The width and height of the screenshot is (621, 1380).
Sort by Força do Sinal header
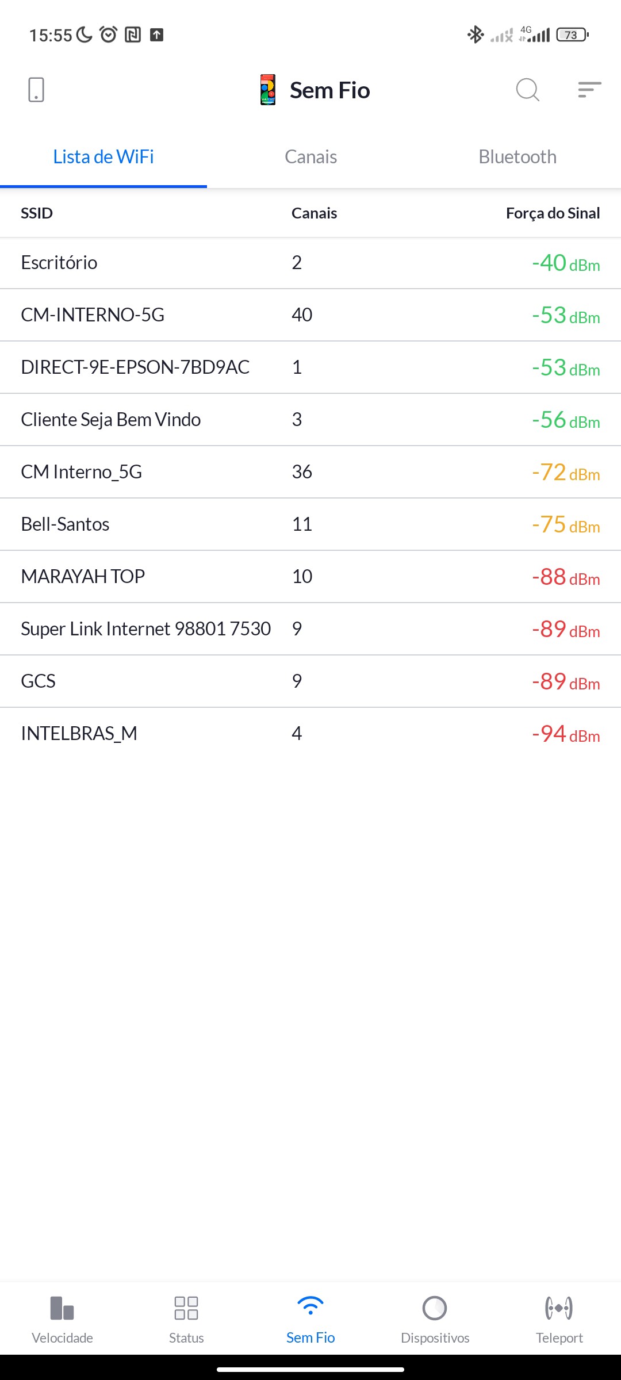click(553, 213)
